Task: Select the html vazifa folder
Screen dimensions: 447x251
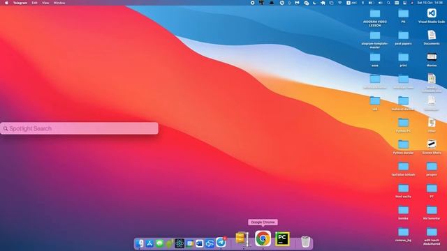Action: click(403, 190)
